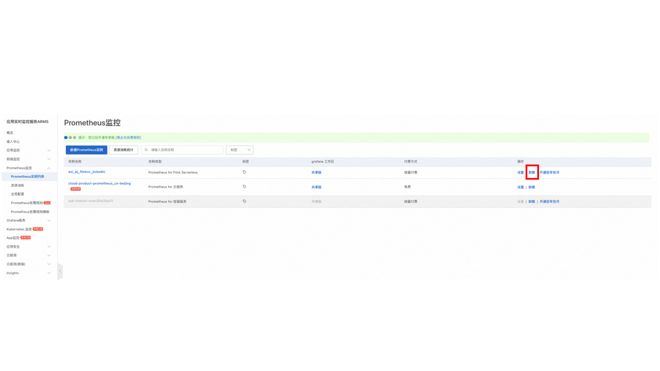The image size is (660, 371).
Task: Focus the 请输入实例名称 search field
Action: coord(182,150)
